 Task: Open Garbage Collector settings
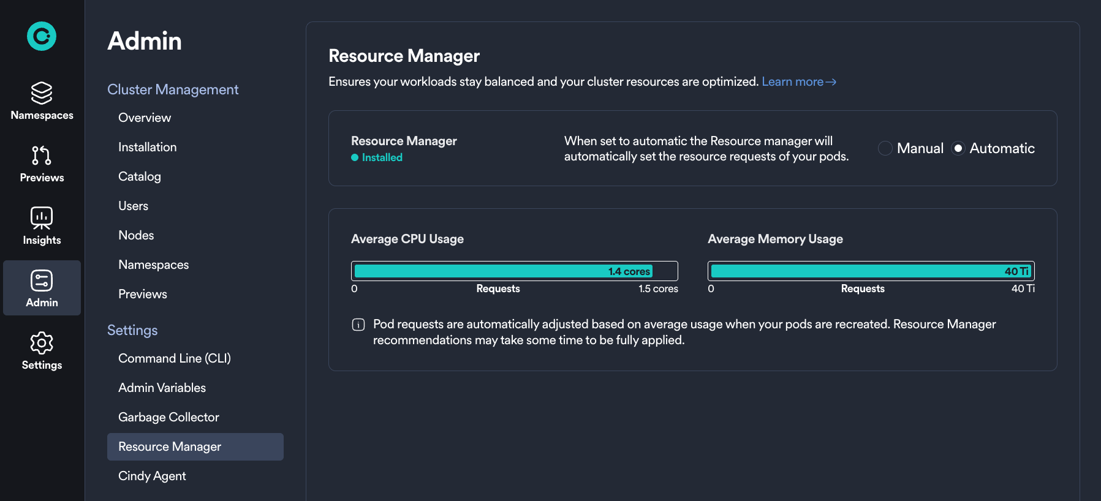pos(168,417)
